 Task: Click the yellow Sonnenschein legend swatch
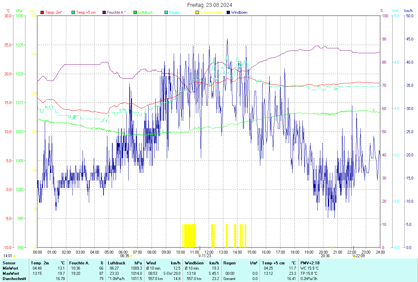pos(197,12)
